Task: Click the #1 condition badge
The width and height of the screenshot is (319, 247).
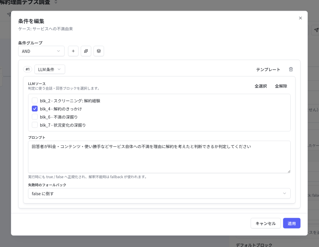Action: pyautogui.click(x=28, y=69)
